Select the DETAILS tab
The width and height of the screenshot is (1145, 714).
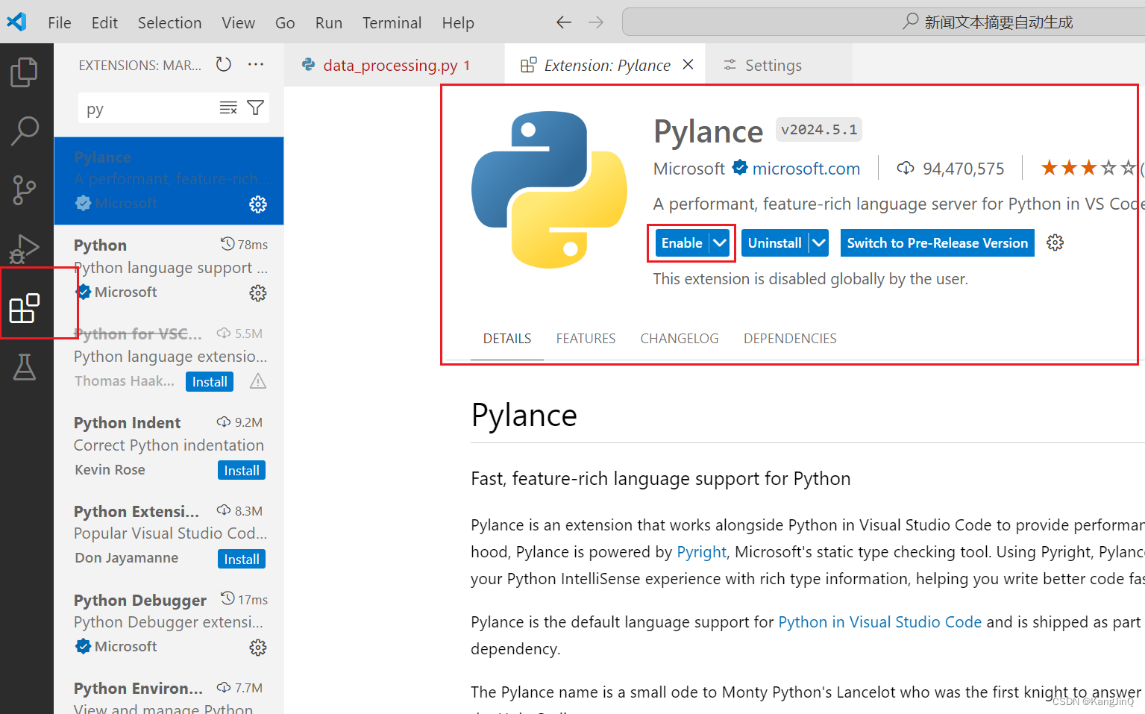click(x=507, y=339)
